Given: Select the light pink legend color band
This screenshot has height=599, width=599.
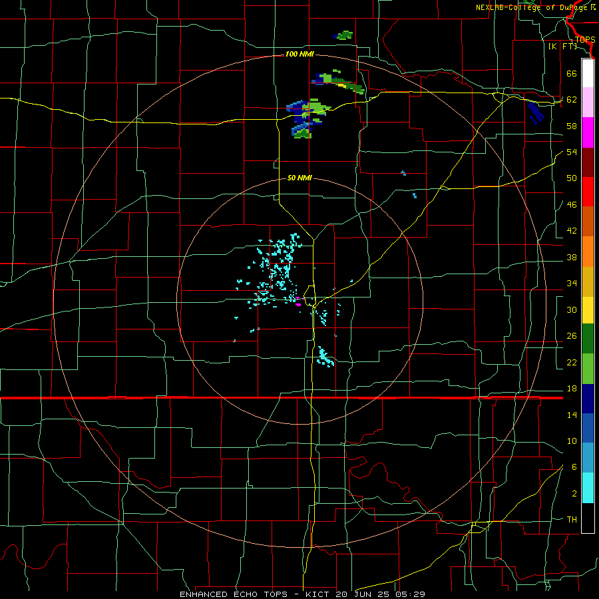Looking at the screenshot, I should point(588,102).
